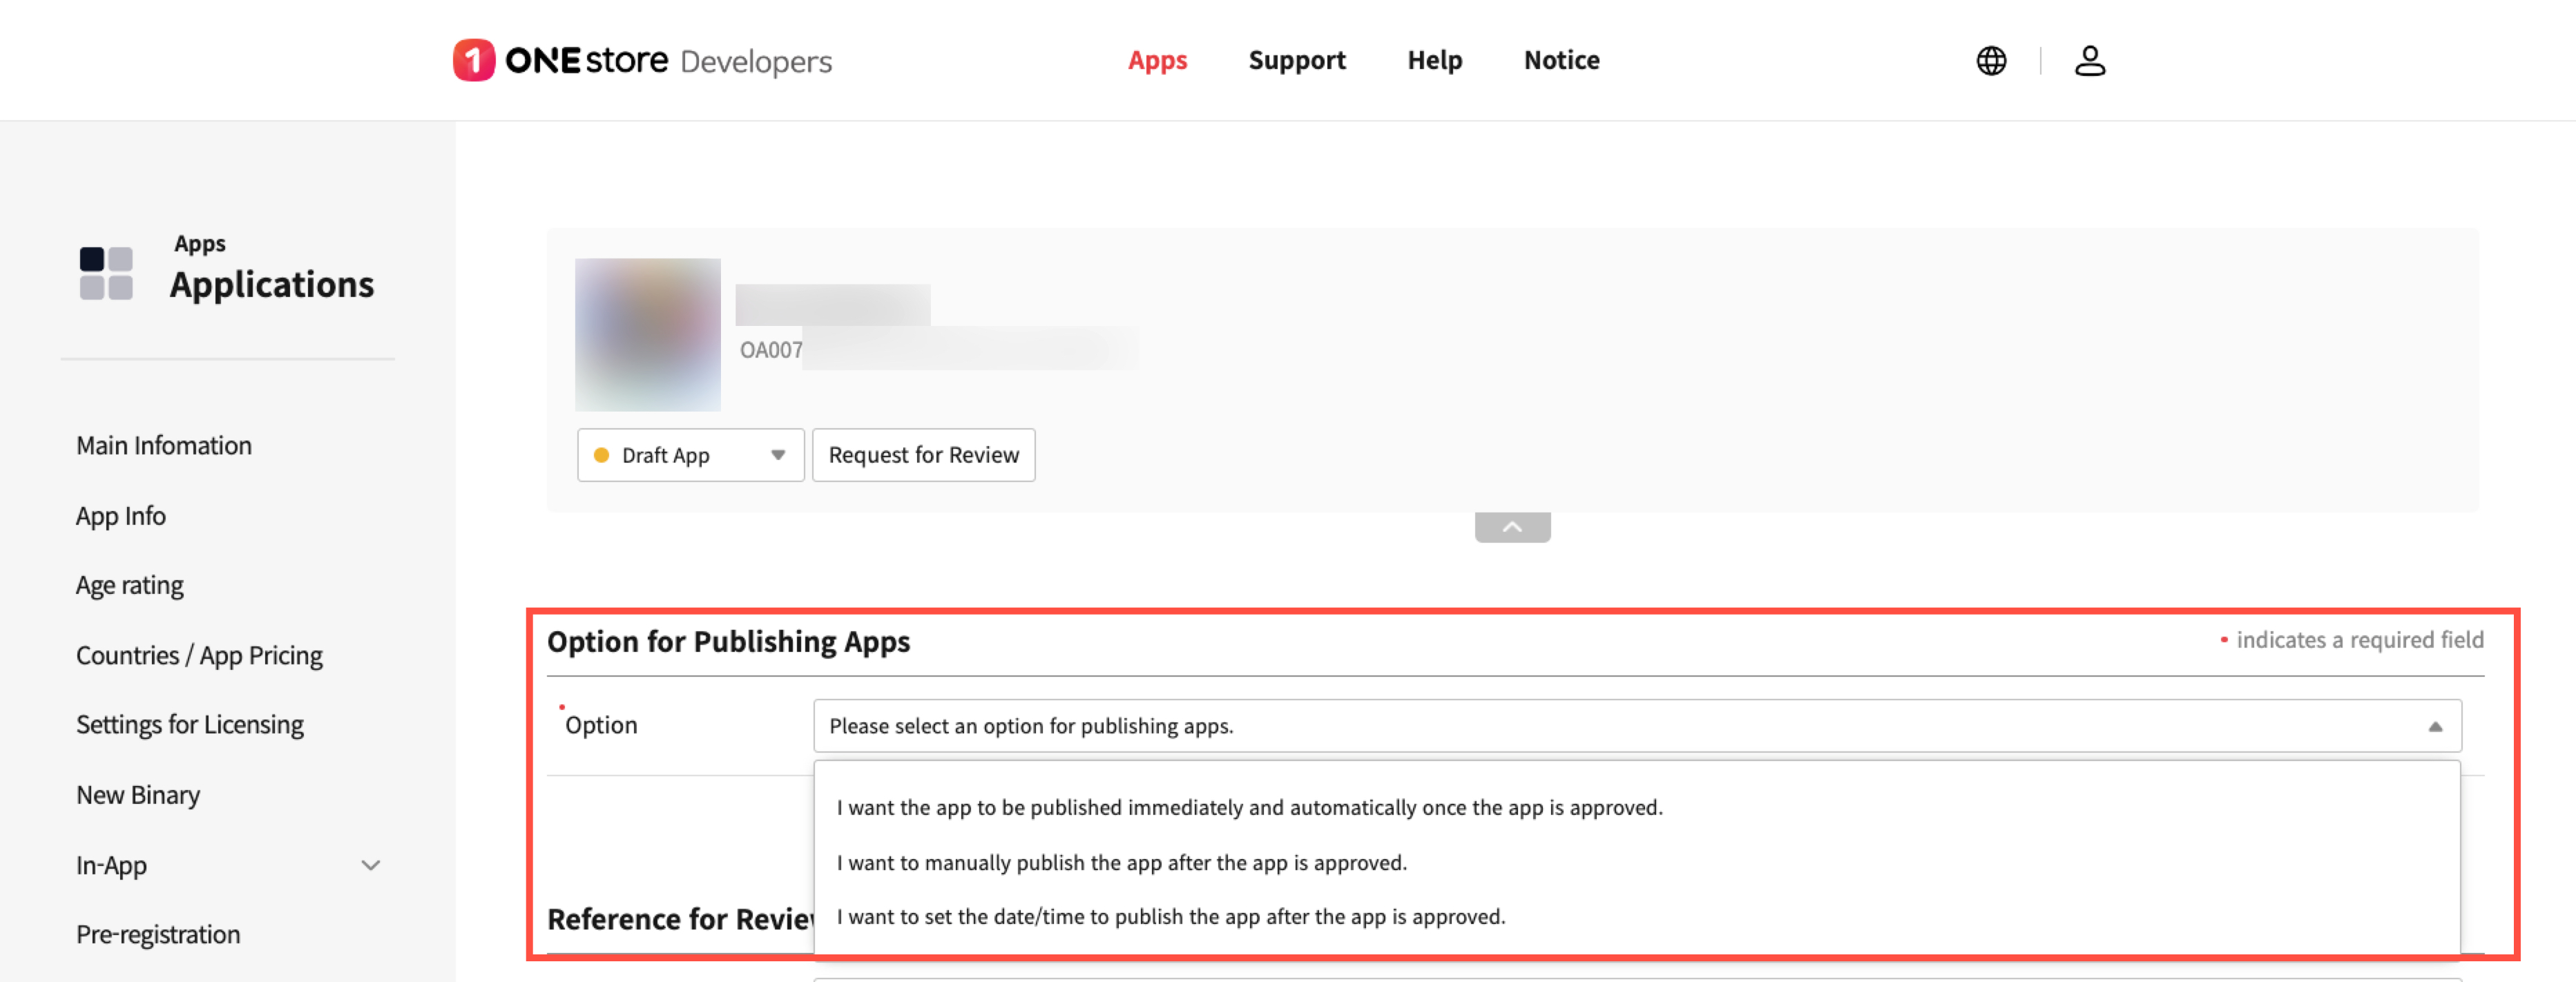Click the blurred app icon thumbnail

647,335
